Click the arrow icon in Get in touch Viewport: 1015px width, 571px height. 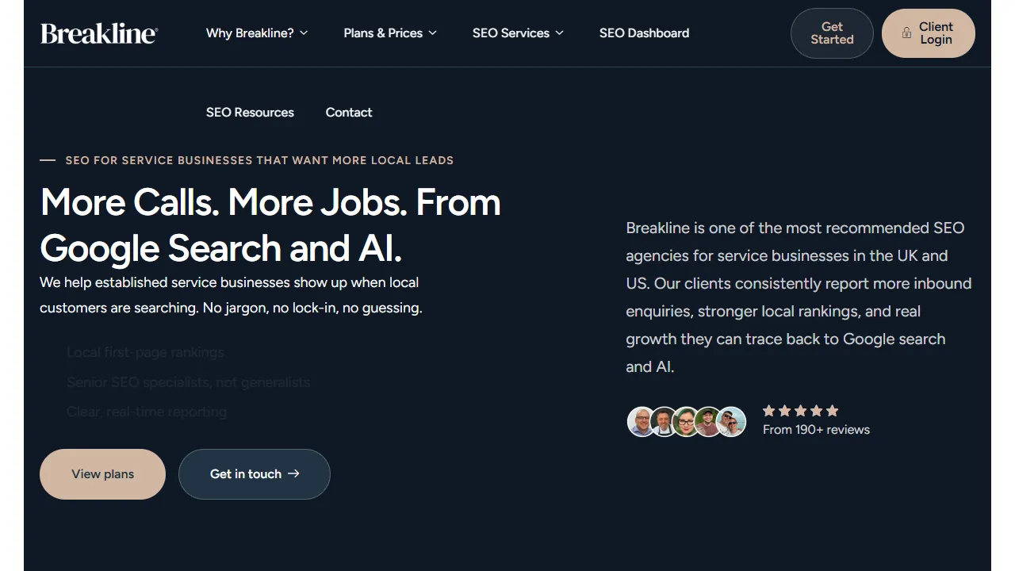pos(294,473)
